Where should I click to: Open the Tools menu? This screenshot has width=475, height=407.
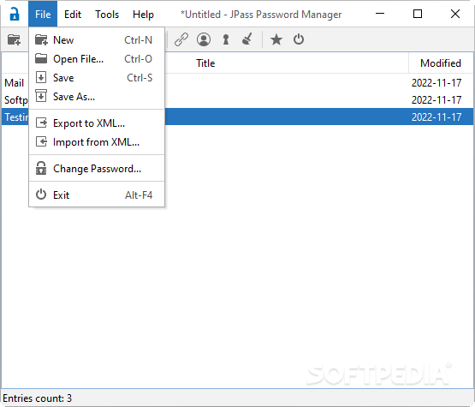coord(107,15)
